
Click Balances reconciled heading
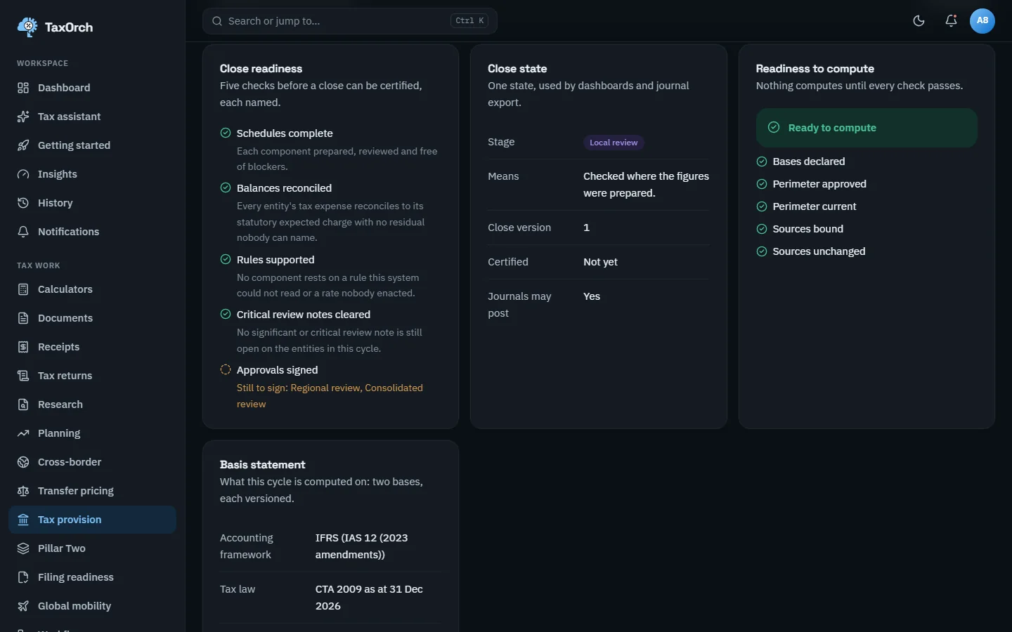click(x=284, y=188)
